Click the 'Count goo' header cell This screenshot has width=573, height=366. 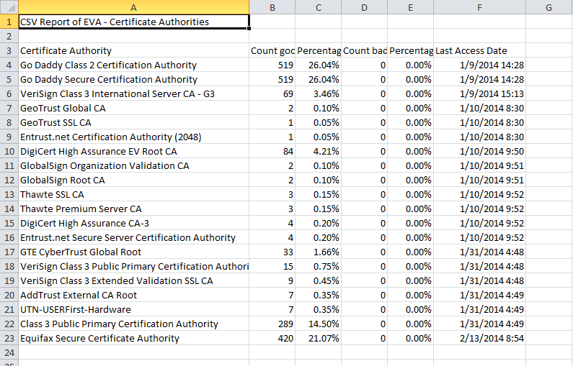point(272,50)
